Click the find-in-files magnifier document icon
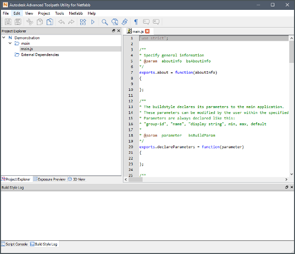Viewport: 295px width, 254px height. [x=115, y=22]
